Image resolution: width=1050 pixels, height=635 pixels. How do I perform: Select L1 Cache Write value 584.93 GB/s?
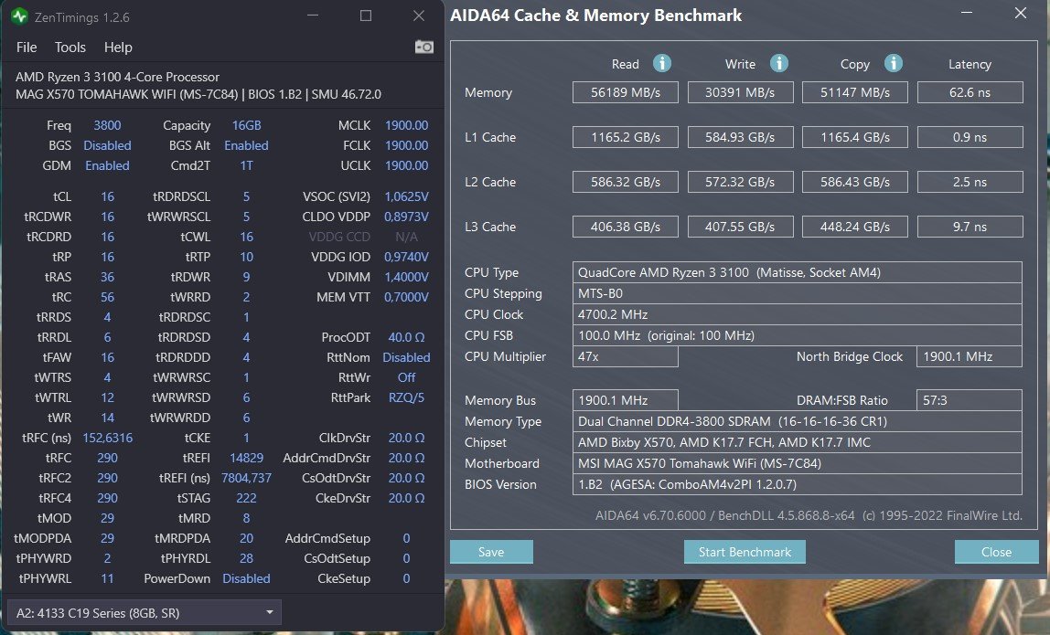click(x=740, y=137)
